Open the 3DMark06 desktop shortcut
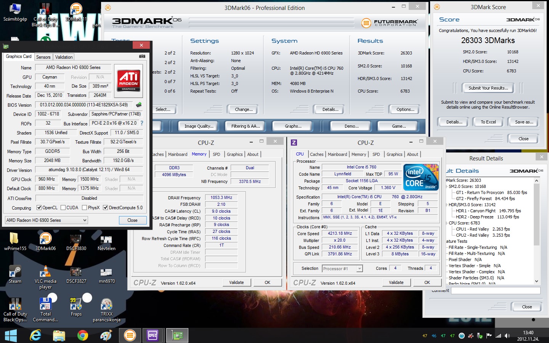549x343 pixels. [x=45, y=241]
